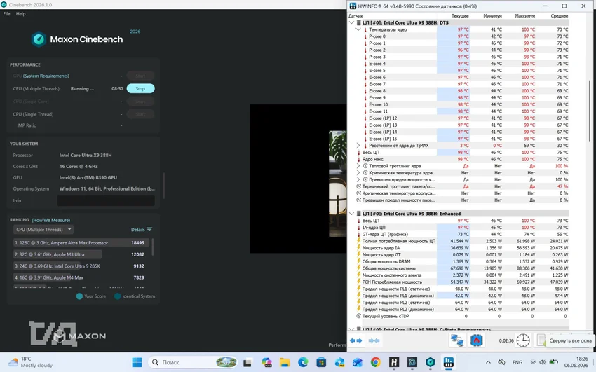Select ranking row 16C Apple M4 Max
The width and height of the screenshot is (596, 372).
81,277
